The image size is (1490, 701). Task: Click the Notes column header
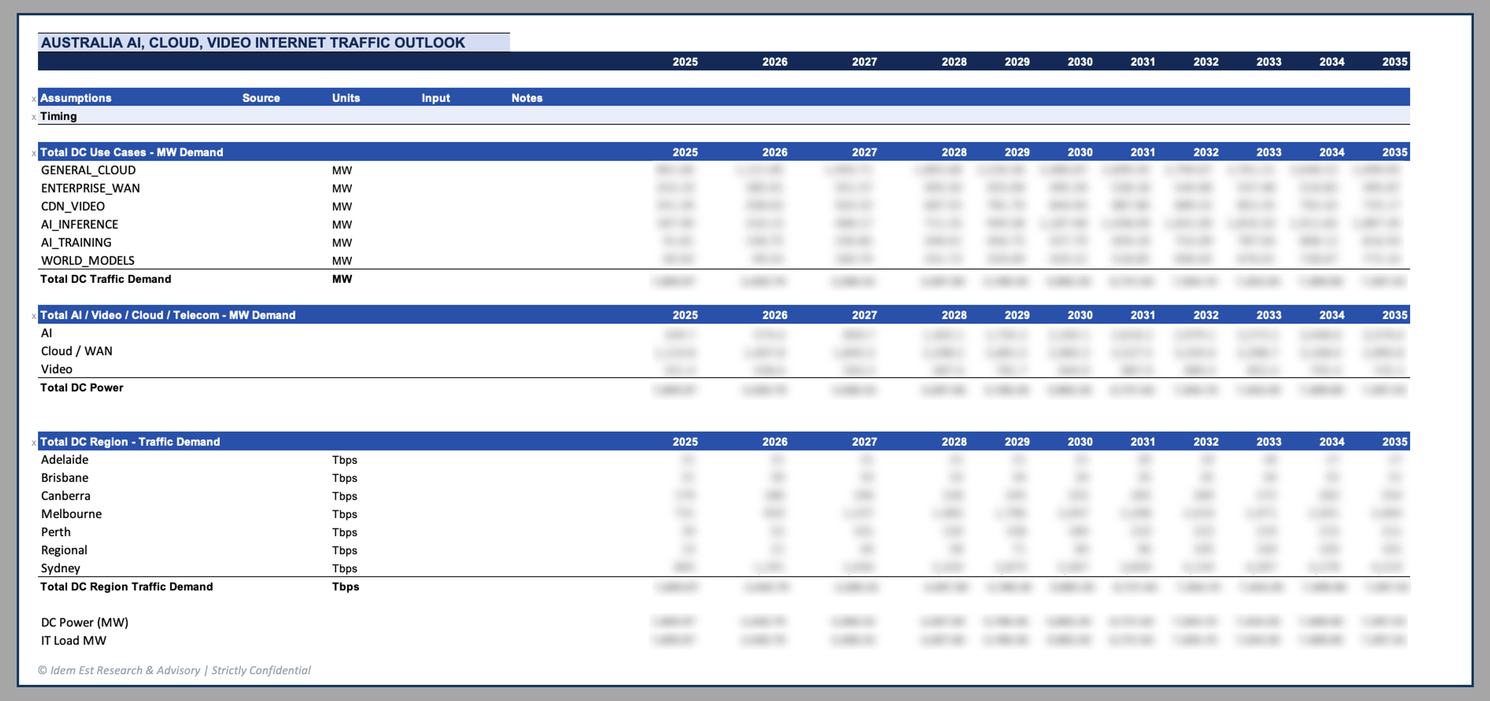tap(526, 98)
